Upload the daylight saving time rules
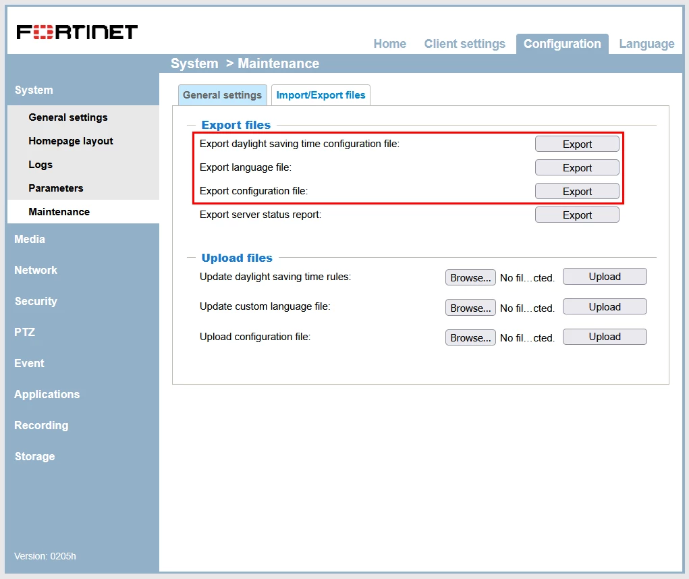This screenshot has width=689, height=579. [605, 277]
